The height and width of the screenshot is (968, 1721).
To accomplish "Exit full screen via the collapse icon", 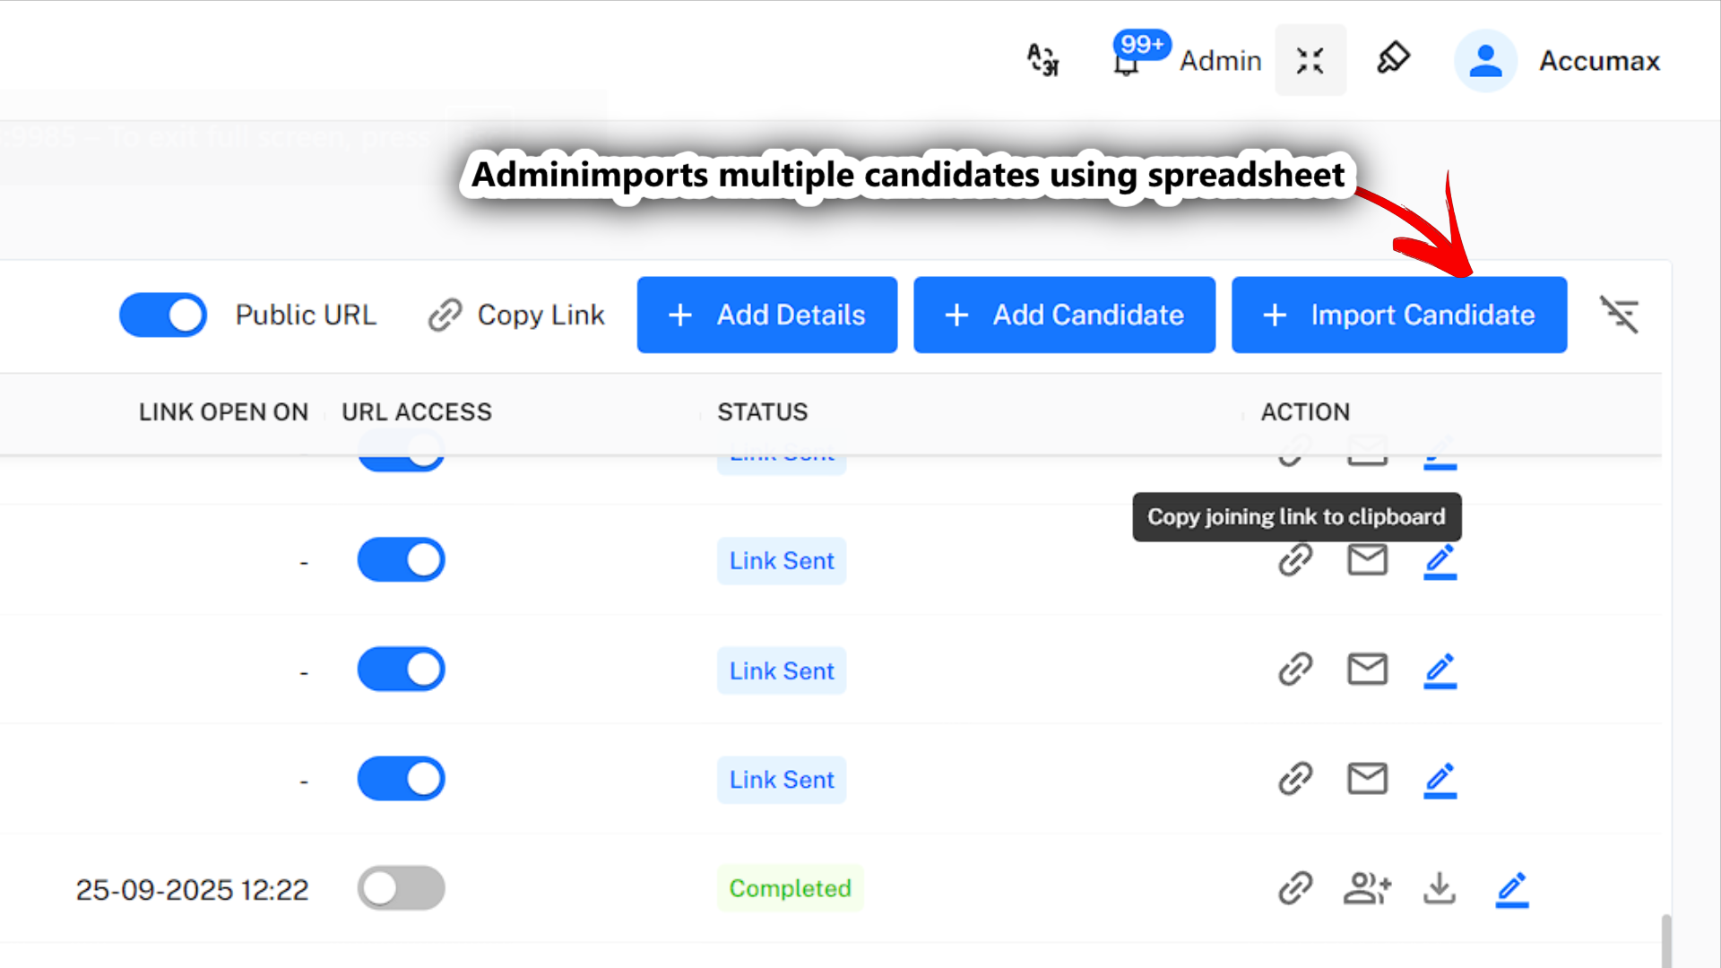I will click(1310, 60).
